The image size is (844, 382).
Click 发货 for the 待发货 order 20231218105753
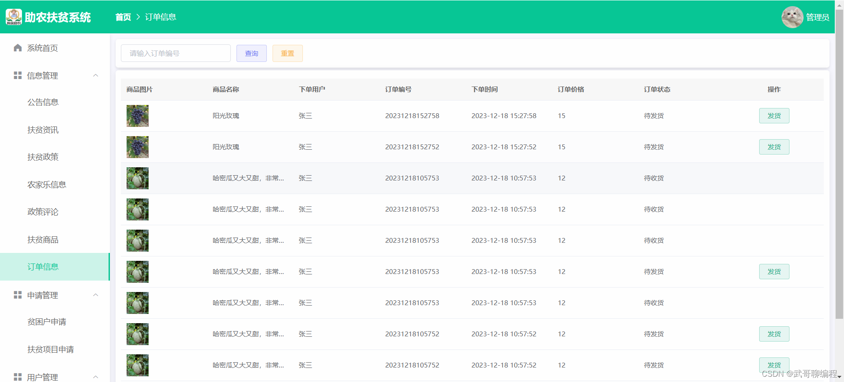pyautogui.click(x=774, y=272)
